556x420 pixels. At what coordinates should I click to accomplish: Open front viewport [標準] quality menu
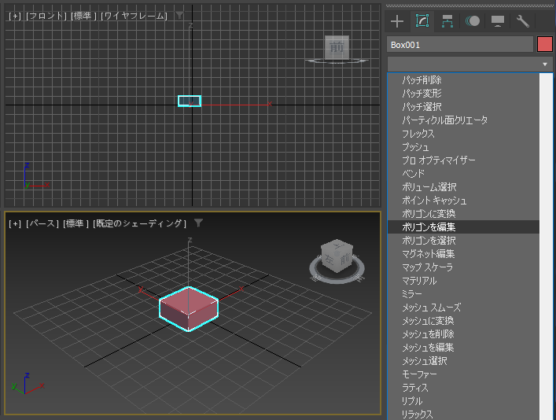[x=83, y=16]
